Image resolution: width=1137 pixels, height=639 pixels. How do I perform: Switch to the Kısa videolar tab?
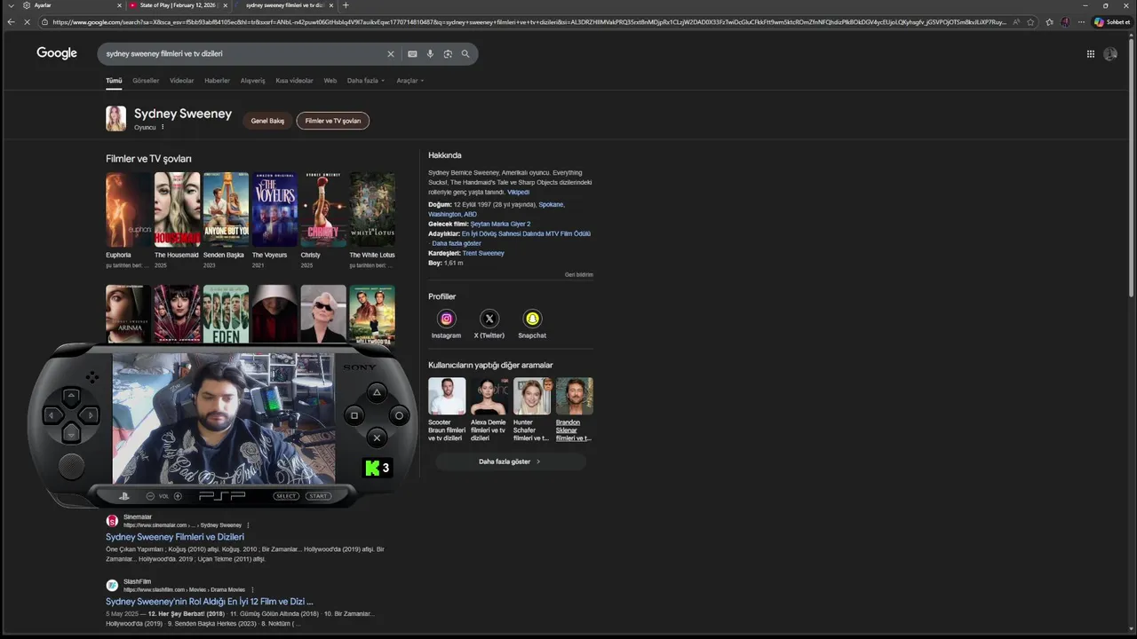[x=294, y=81]
